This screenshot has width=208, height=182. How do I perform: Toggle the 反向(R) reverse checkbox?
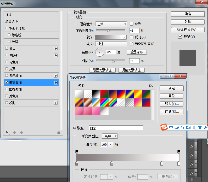pos(132,37)
